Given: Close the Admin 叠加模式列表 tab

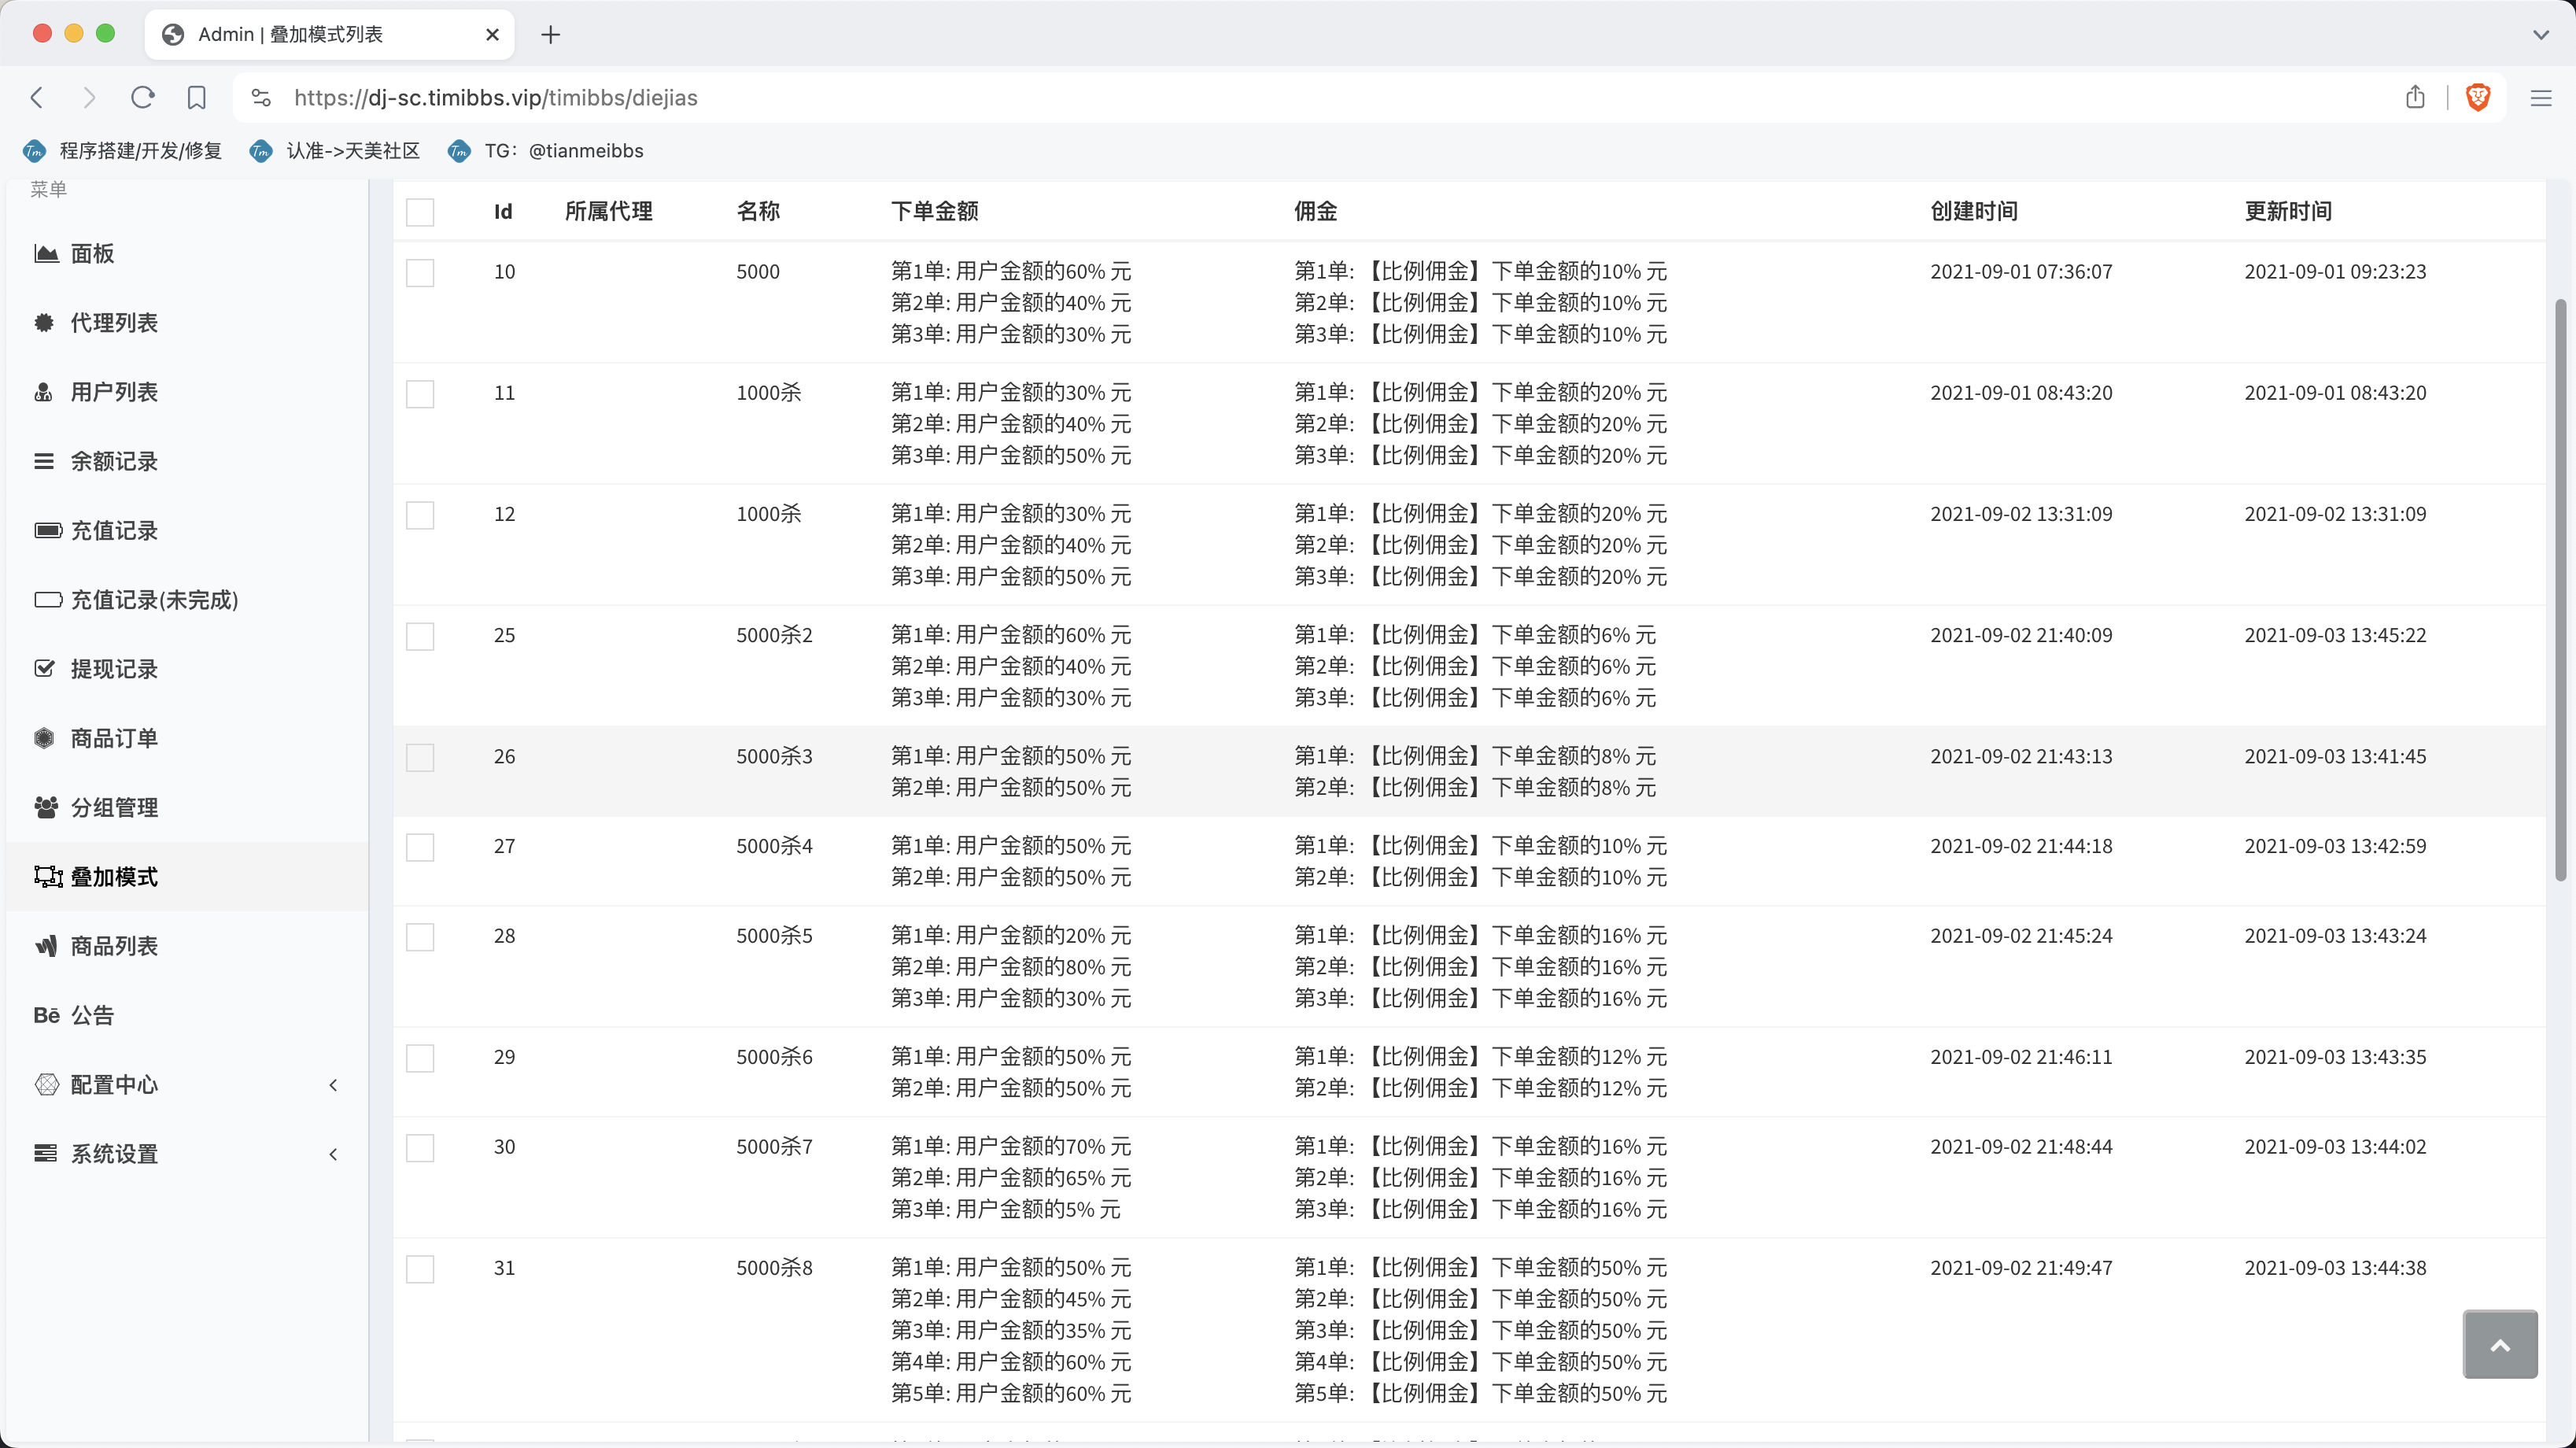Looking at the screenshot, I should 492,35.
